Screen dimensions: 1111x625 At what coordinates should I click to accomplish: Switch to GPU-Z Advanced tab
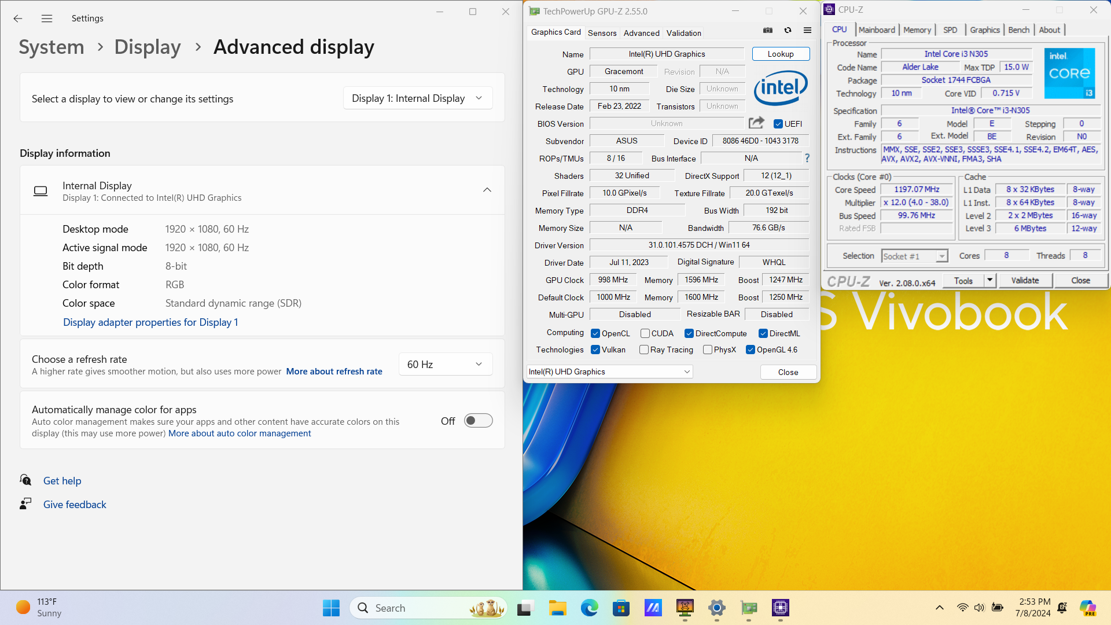(642, 33)
